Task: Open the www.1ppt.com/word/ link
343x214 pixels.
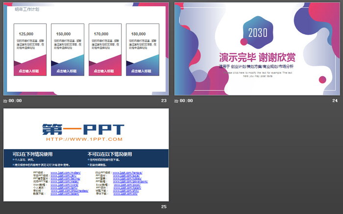Action: pos(64,185)
